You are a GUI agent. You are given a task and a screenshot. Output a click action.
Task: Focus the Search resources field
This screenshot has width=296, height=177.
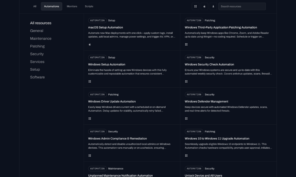[x=242, y=6]
